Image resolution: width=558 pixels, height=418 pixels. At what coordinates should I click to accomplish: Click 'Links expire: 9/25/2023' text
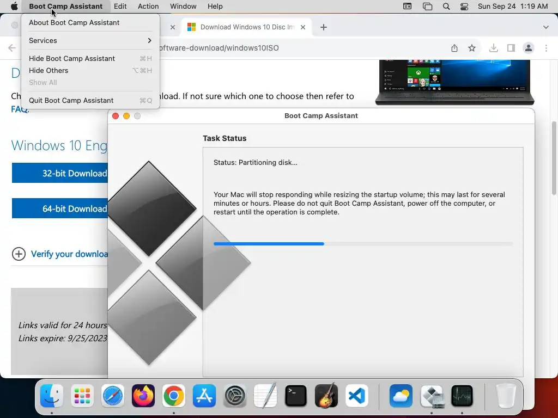coord(63,338)
